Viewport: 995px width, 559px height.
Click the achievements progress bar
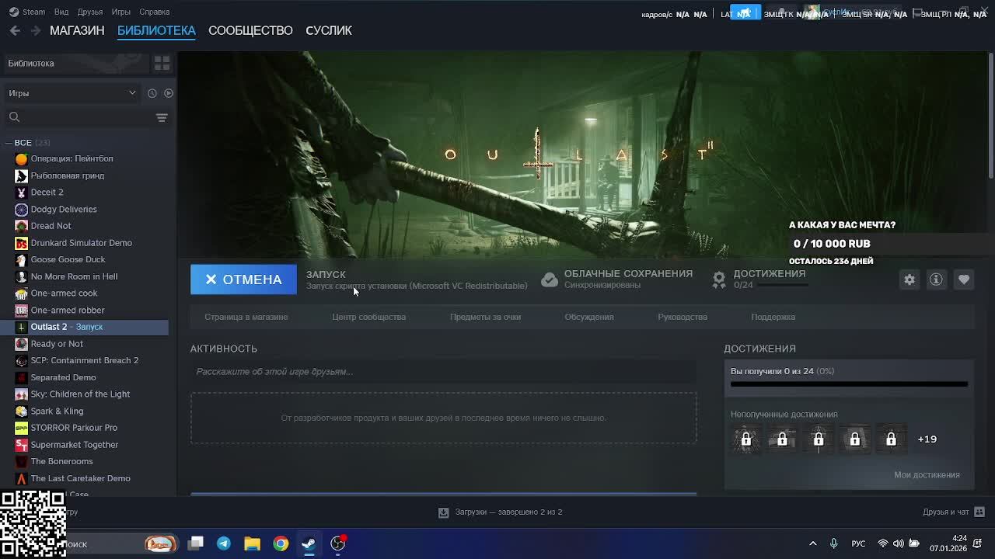tap(849, 384)
